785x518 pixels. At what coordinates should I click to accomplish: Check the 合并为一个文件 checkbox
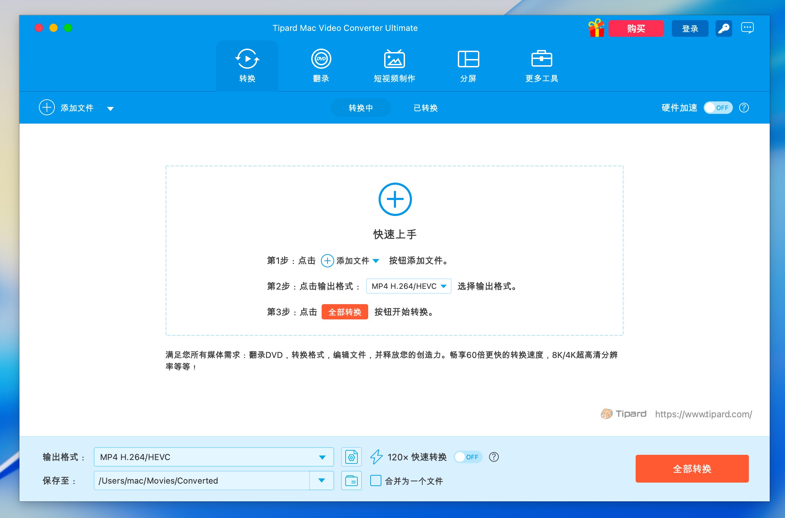376,481
